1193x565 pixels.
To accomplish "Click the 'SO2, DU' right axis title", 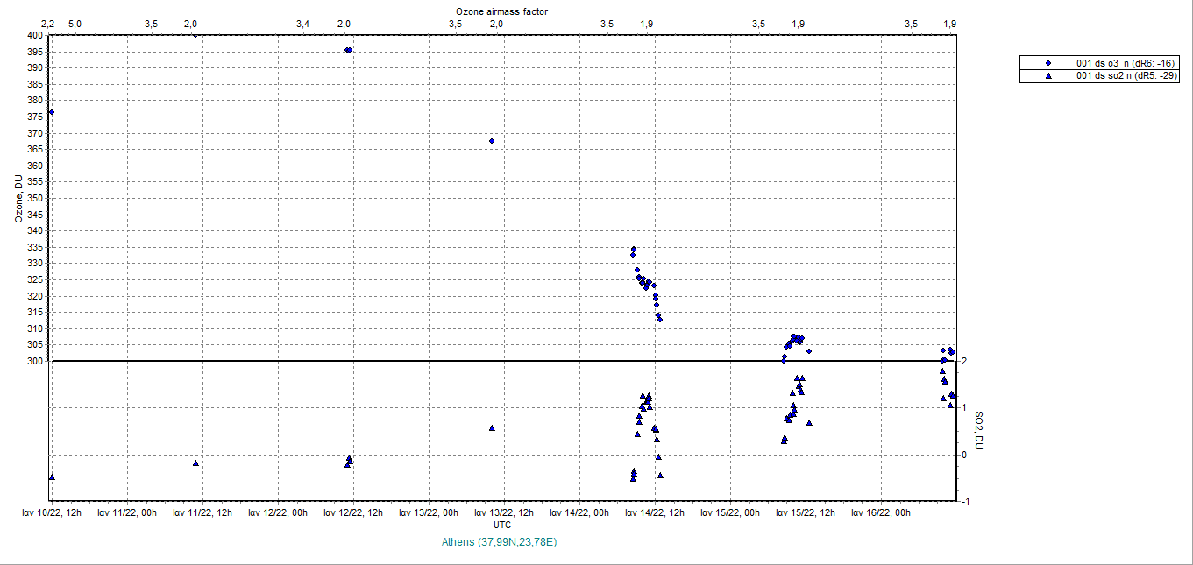I will click(979, 431).
